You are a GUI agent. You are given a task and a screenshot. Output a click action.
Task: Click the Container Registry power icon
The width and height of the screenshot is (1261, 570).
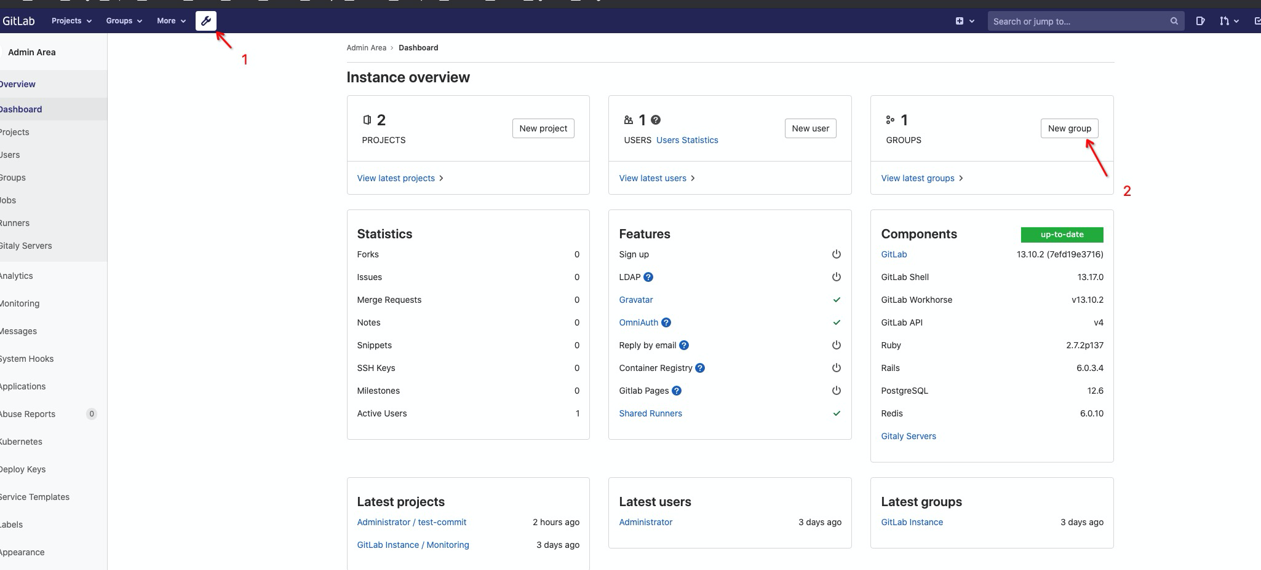[x=837, y=368]
